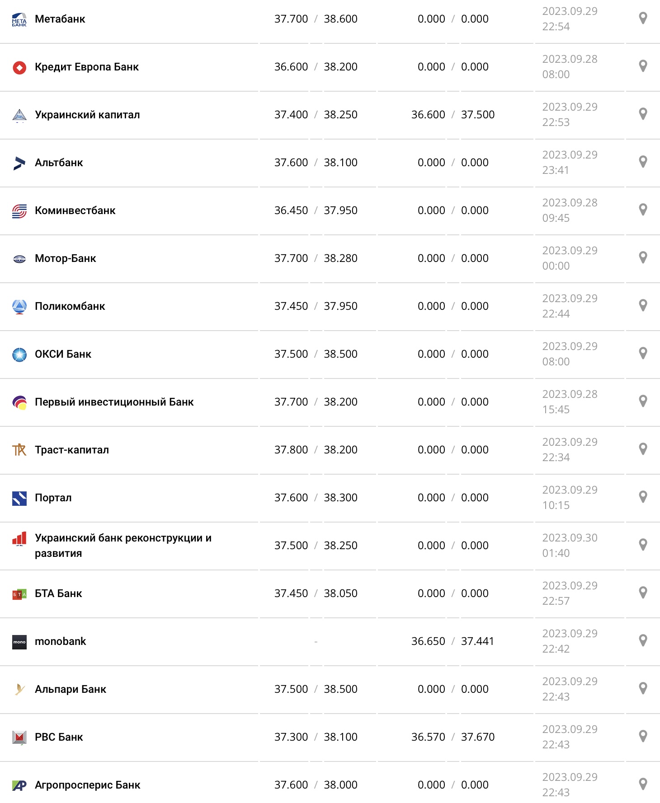The image size is (660, 803).
Task: Click the timestamp for Украинский банк реконструкции
Action: [x=570, y=545]
